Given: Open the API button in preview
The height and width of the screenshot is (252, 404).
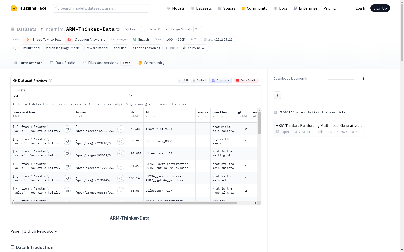Looking at the screenshot, I should tap(184, 80).
